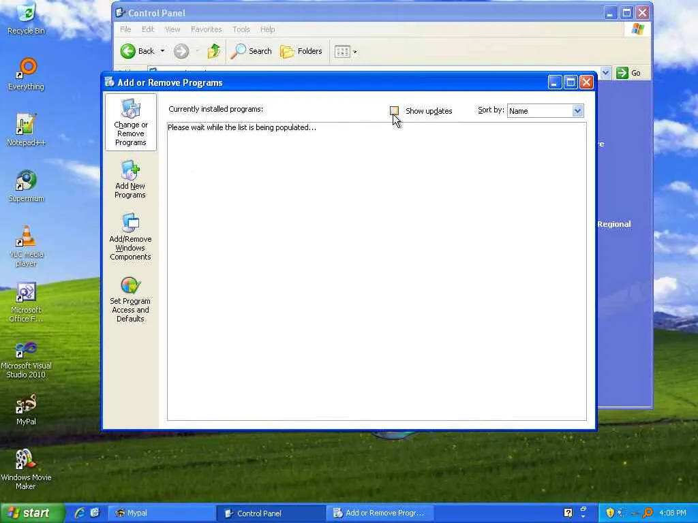
Task: Click the 4:08 PM clock
Action: (x=673, y=513)
